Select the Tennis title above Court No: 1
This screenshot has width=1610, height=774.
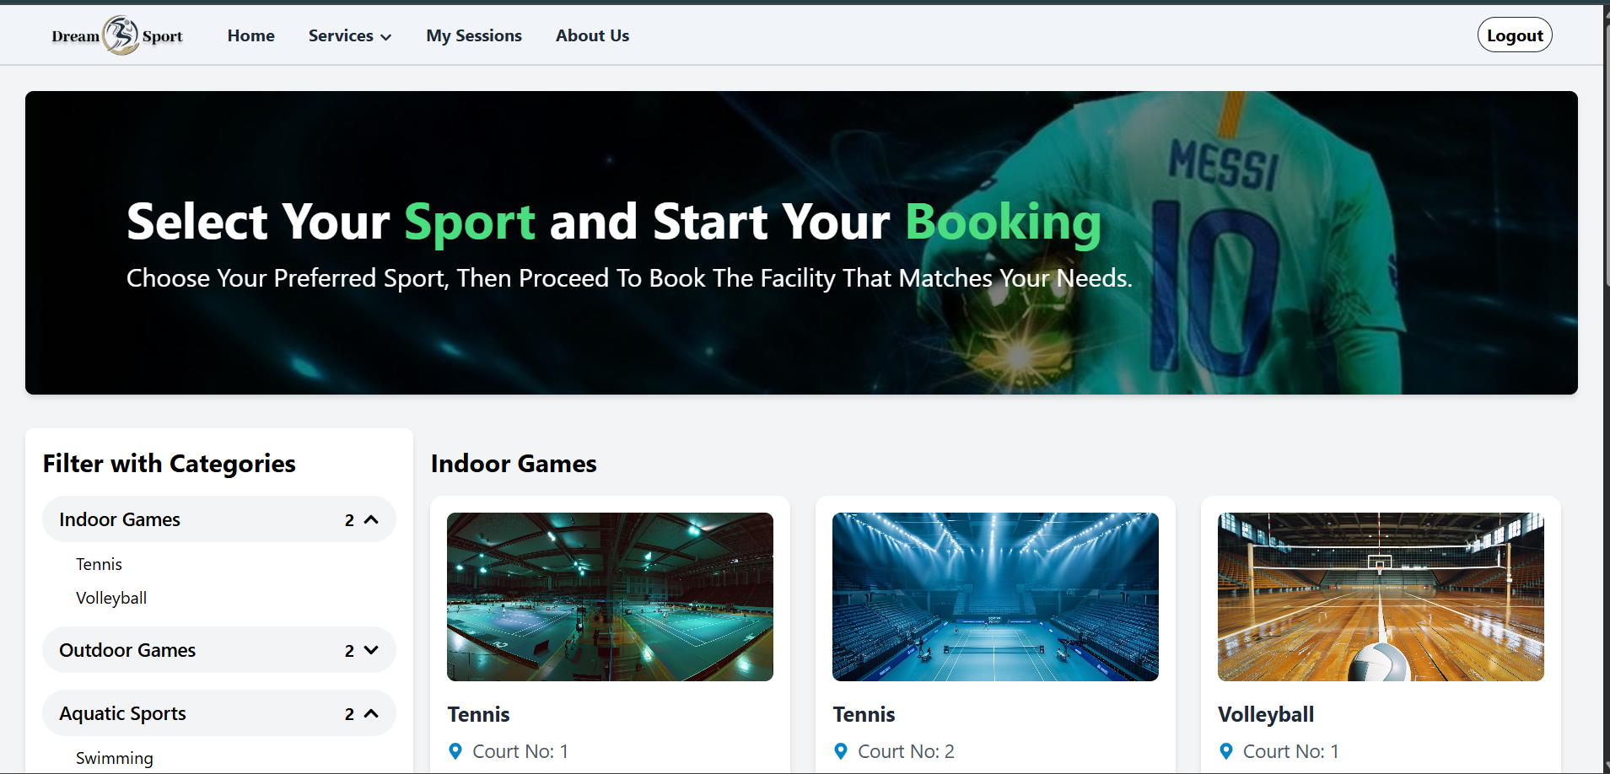[x=478, y=714]
